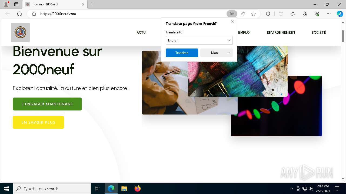
Task: Open Settings and more ellipsis menu
Action: coord(329,14)
